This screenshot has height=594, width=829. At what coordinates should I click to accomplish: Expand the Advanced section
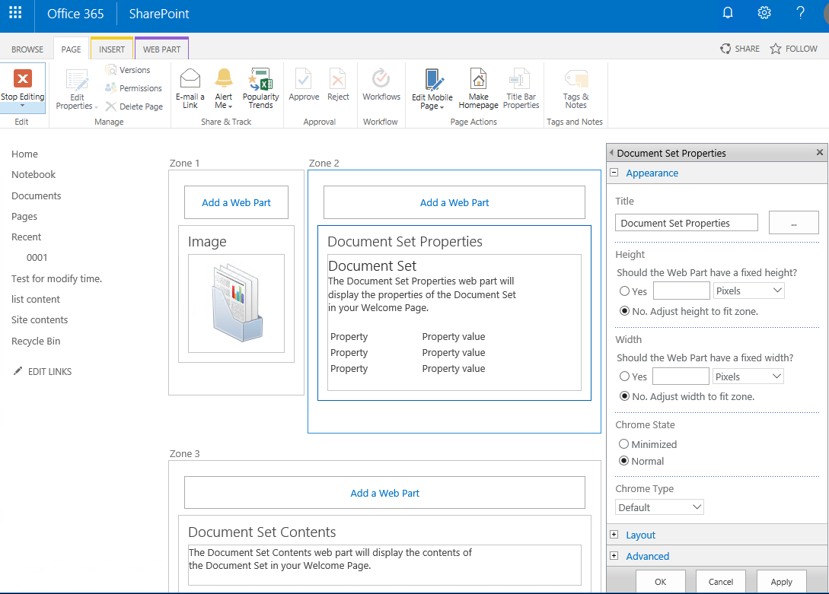[x=614, y=555]
